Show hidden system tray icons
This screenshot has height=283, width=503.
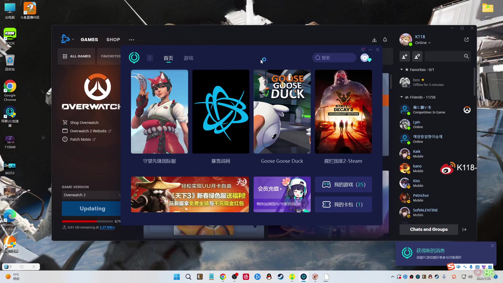click(x=392, y=277)
